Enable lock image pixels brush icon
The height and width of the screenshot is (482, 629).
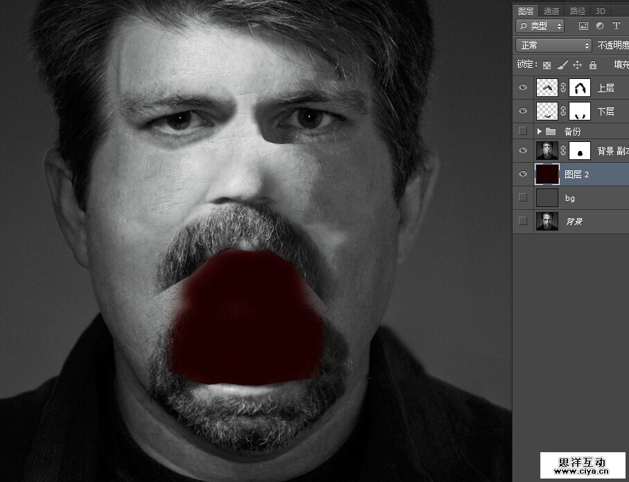coord(562,65)
